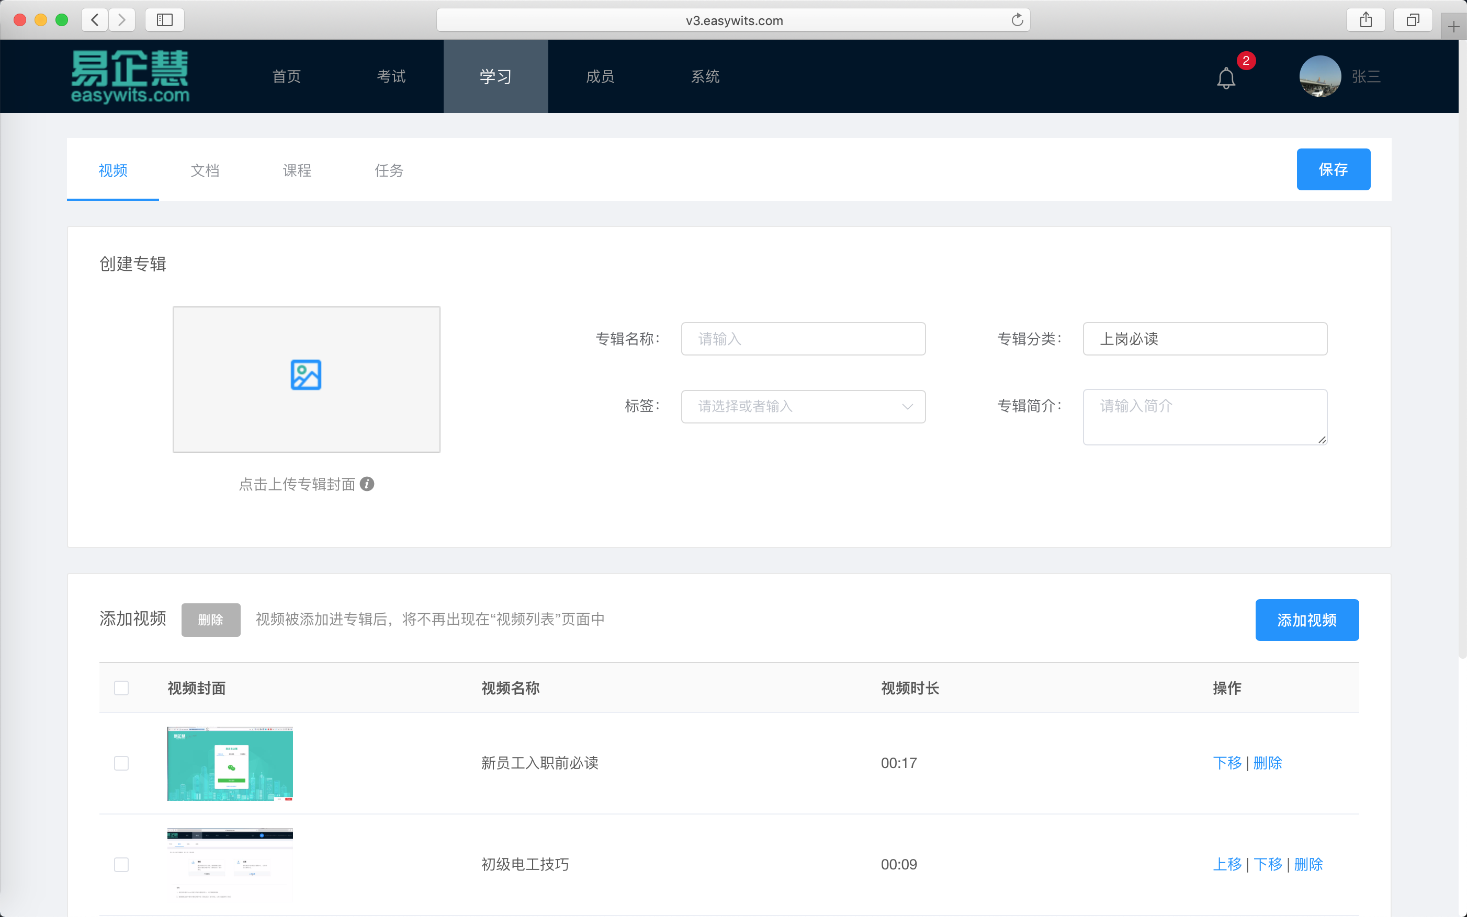Click the 专辑名称 input field

tap(803, 338)
